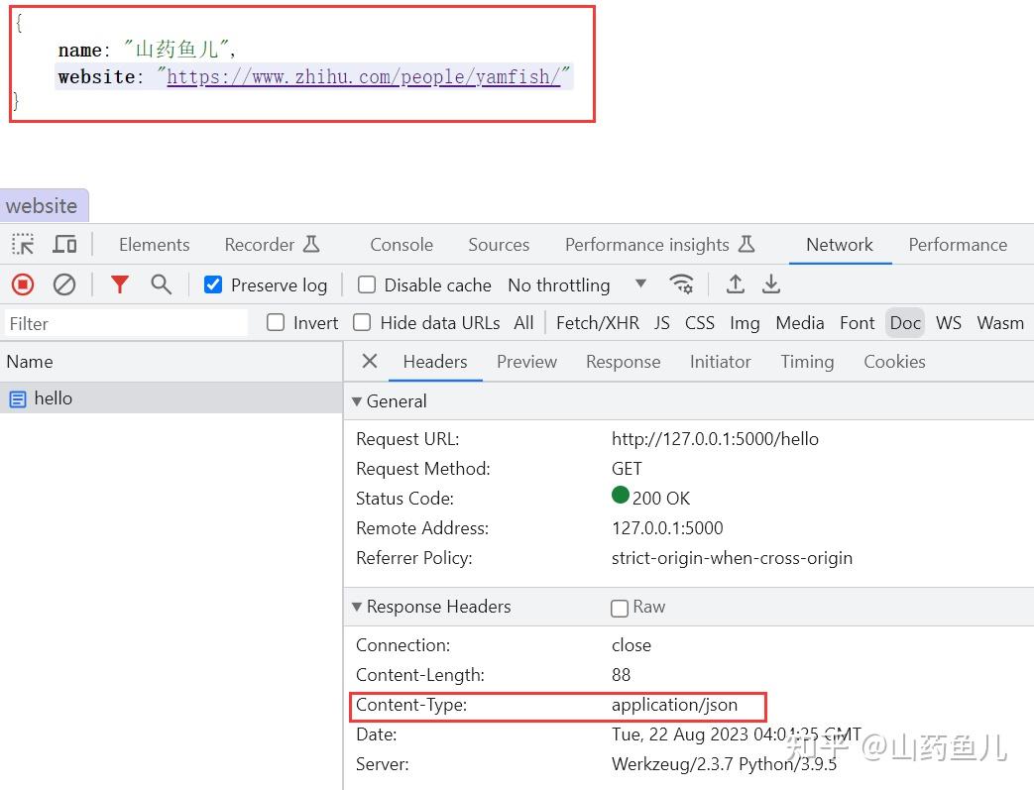Open the Console tab
1034x790 pixels.
coord(402,245)
